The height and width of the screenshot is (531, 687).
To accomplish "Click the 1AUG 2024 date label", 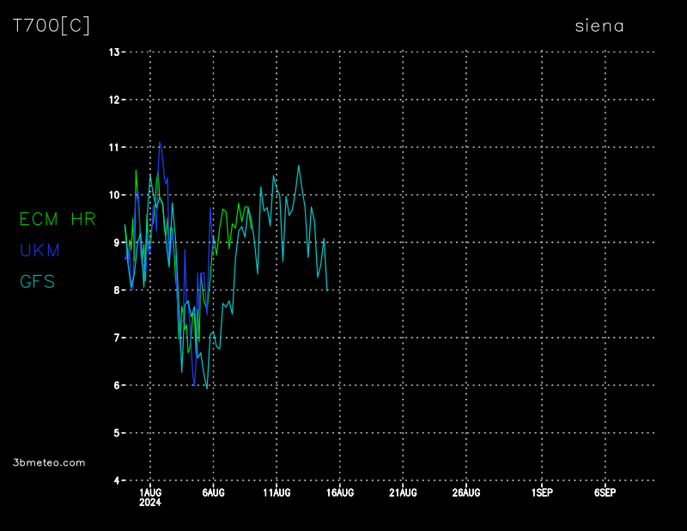I will 150,497.
